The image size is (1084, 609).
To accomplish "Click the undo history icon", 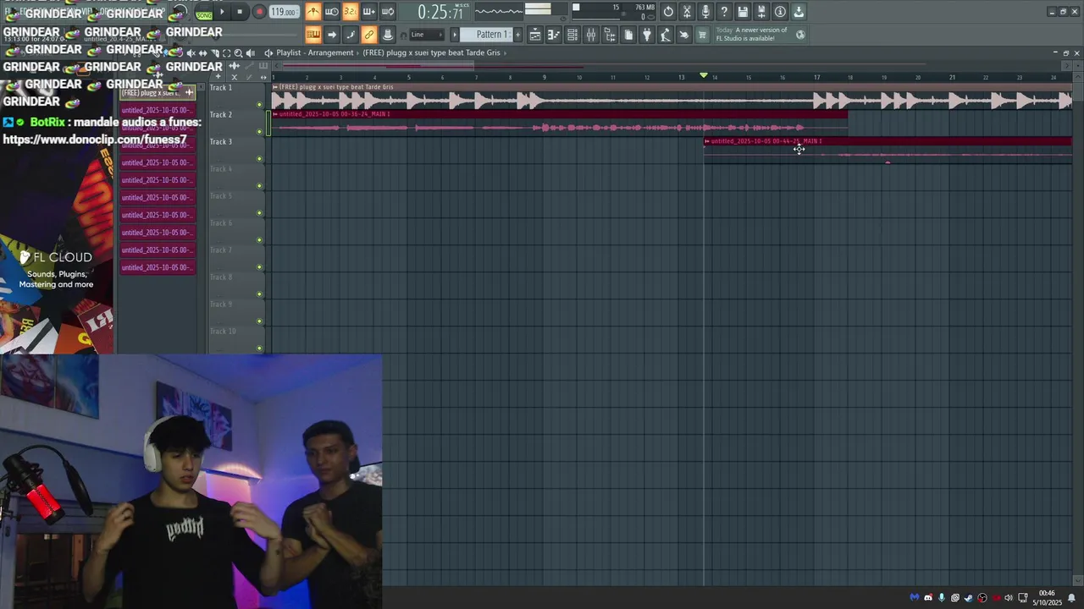I will pos(668,12).
